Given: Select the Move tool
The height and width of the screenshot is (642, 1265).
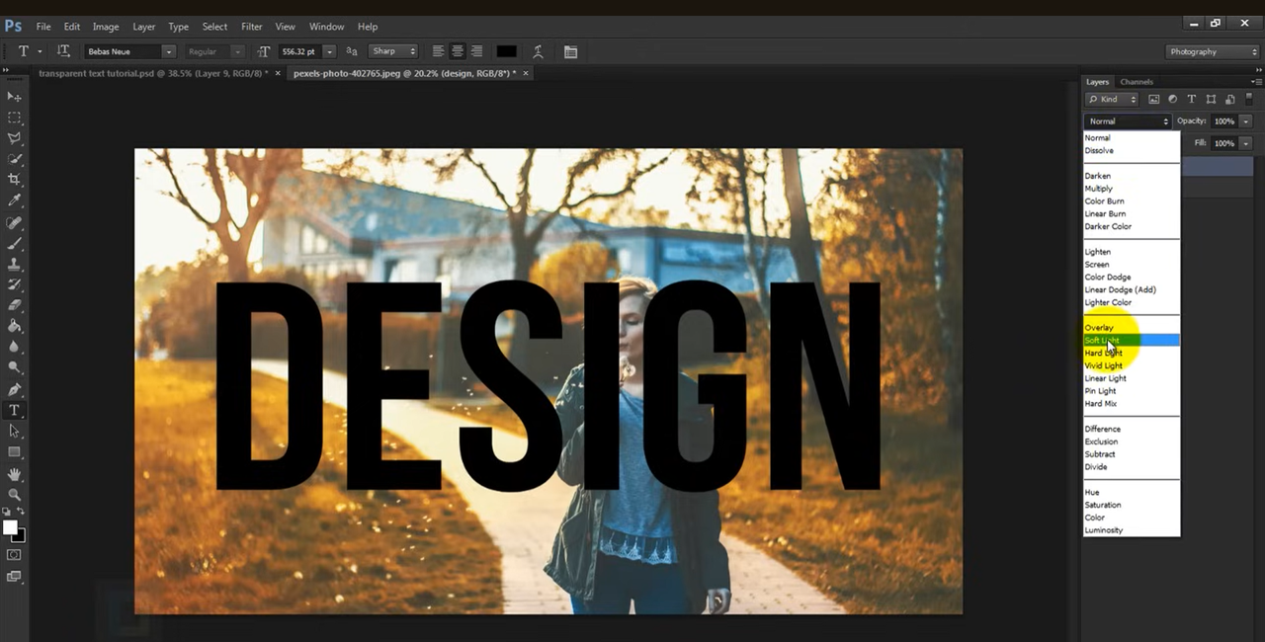Looking at the screenshot, I should pos(14,97).
